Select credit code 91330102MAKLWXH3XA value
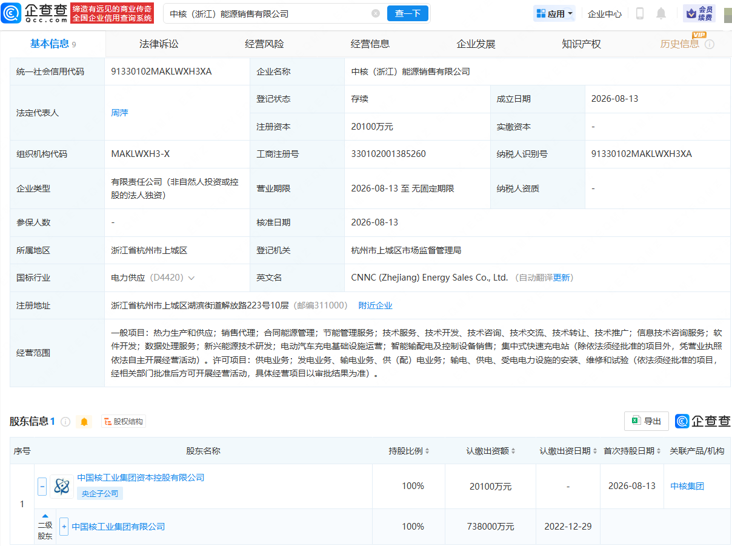Image resolution: width=732 pixels, height=546 pixels. pyautogui.click(x=161, y=72)
